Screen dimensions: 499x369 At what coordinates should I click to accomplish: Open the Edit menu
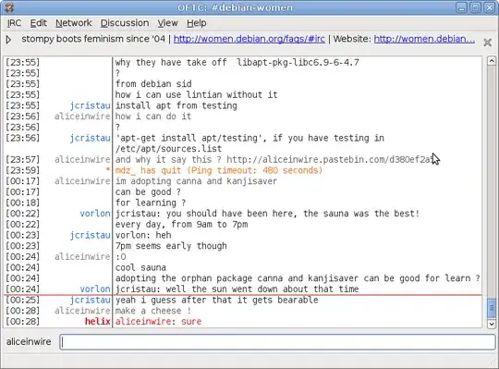tap(38, 23)
